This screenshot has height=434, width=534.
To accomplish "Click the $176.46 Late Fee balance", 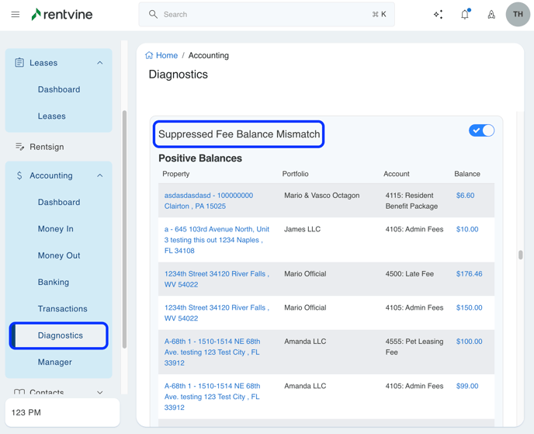I will (x=469, y=274).
